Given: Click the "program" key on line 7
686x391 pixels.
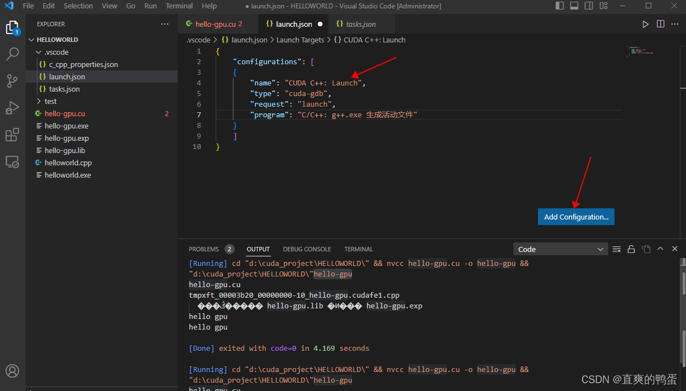Looking at the screenshot, I should pyautogui.click(x=269, y=115).
